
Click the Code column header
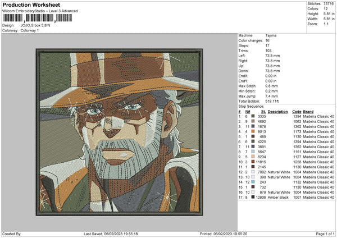297,112
